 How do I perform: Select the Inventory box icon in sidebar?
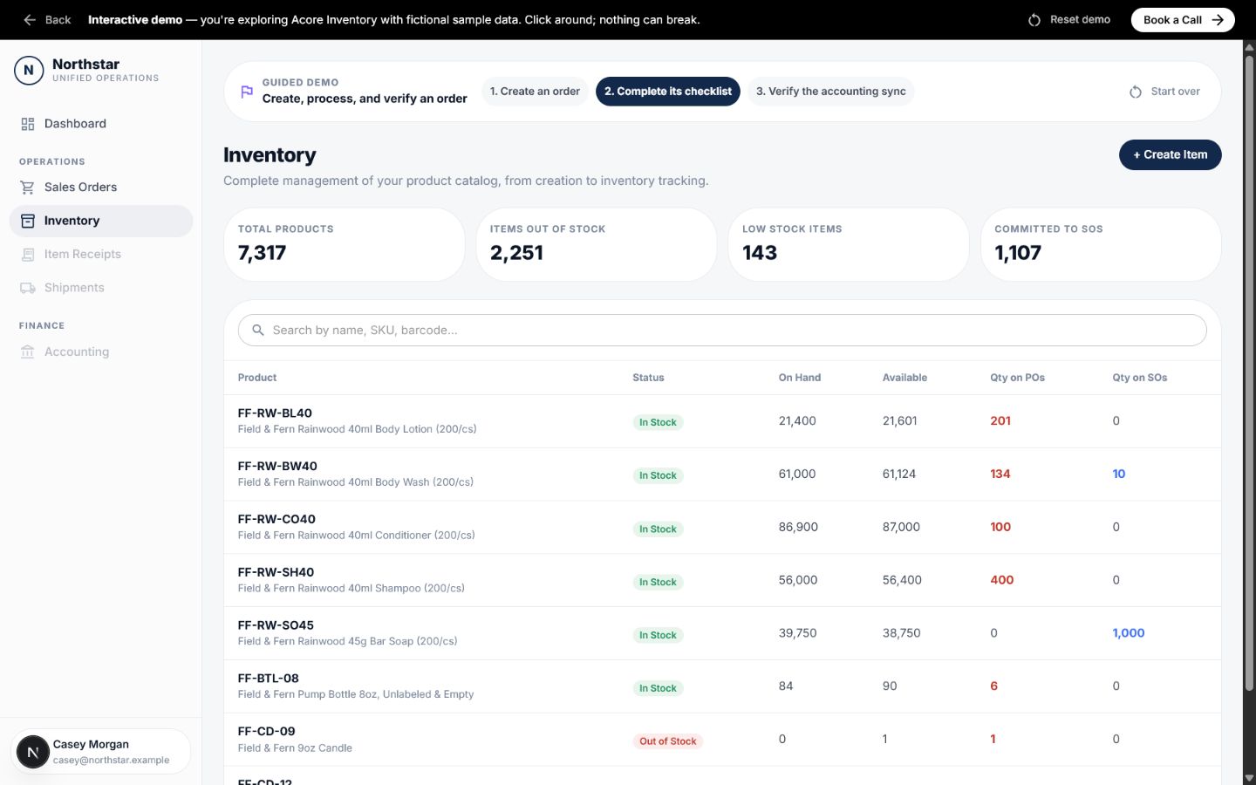28,221
